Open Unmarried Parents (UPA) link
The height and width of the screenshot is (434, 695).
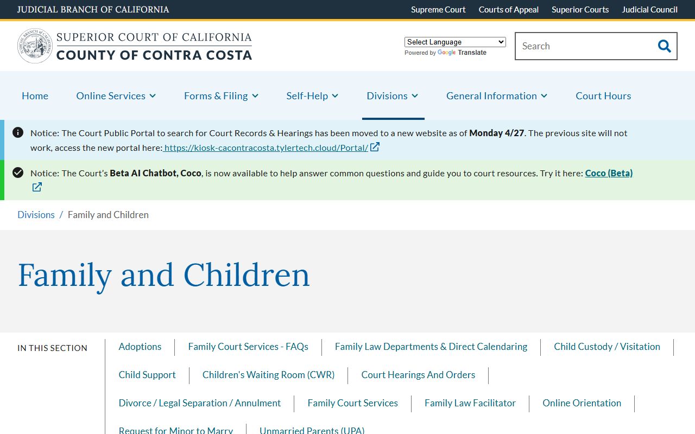coord(312,430)
